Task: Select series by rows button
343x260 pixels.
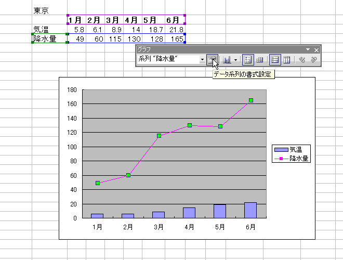Action: click(x=275, y=60)
